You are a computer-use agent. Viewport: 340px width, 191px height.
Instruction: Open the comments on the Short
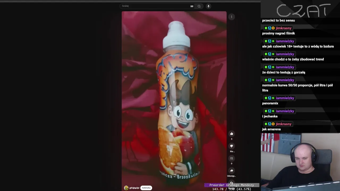(231, 158)
